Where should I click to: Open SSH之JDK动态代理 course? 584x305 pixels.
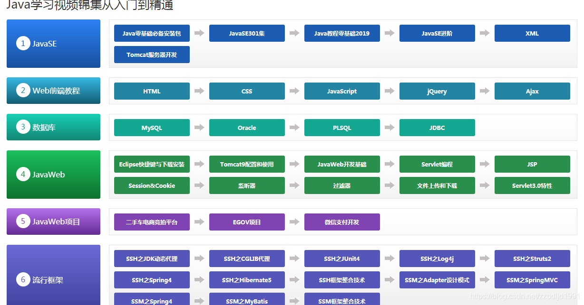point(152,259)
